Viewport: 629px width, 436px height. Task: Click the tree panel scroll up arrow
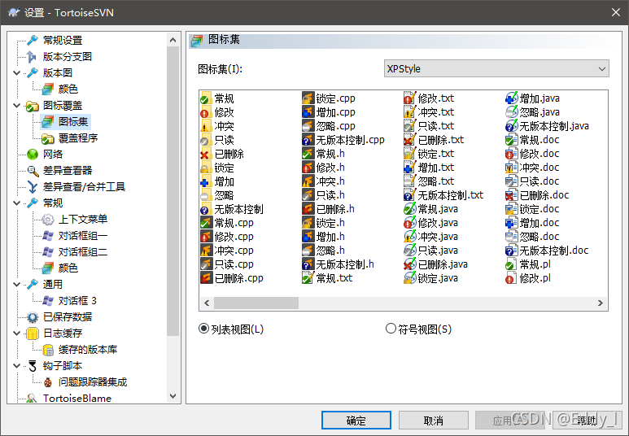(173, 40)
